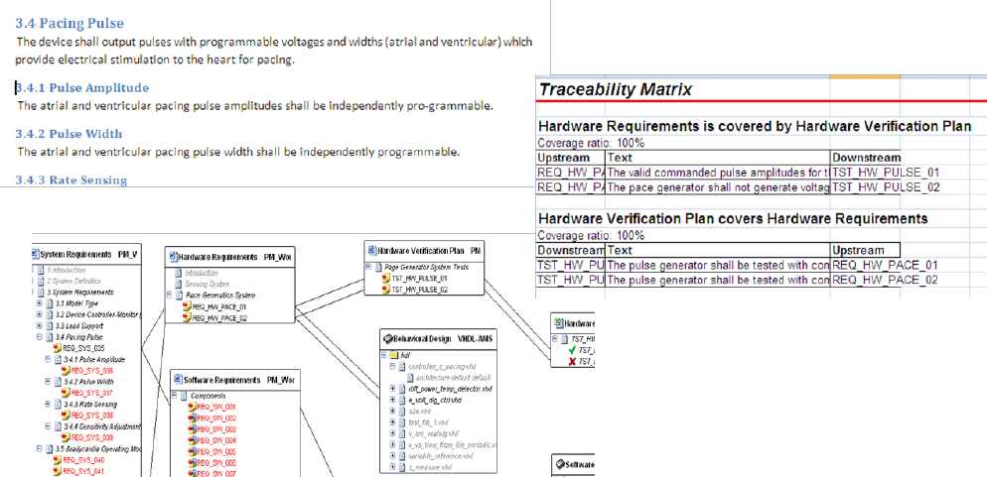Select REQ_SW_005 requirement entry

click(x=216, y=452)
